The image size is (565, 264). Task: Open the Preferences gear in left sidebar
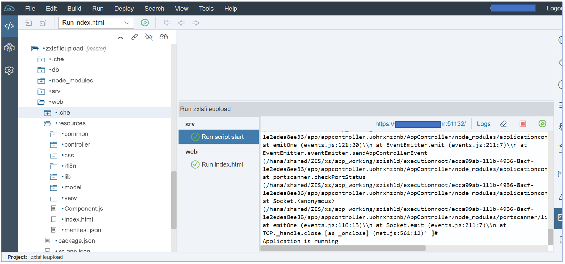[x=9, y=70]
